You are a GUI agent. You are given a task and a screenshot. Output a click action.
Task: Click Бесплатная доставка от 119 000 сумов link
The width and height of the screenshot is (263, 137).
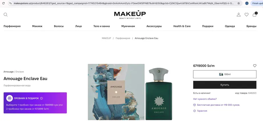click(x=218, y=105)
